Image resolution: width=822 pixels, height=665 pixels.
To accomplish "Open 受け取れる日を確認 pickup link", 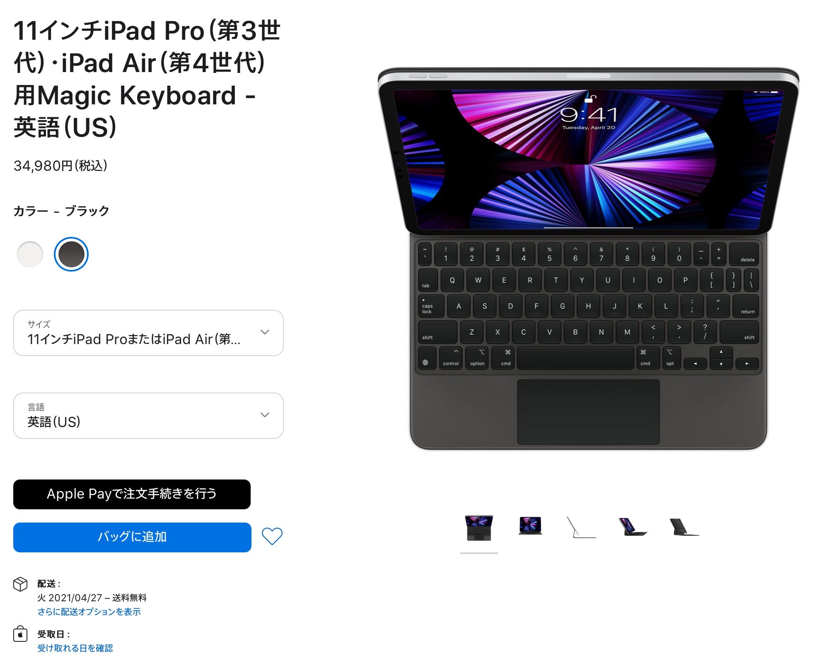I will 75,648.
